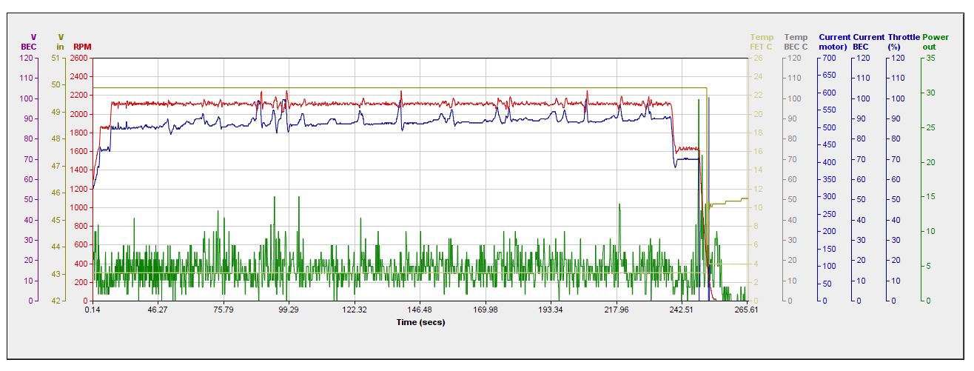The height and width of the screenshot is (371, 974).
Task: Click the 35 tick on Power out axis
Action: 931,58
